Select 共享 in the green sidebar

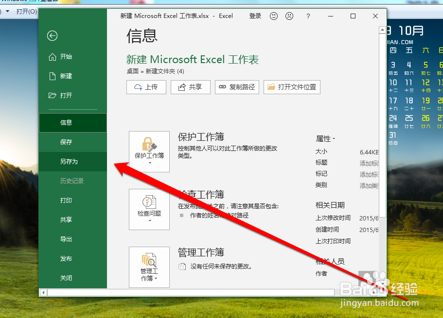tap(72, 219)
